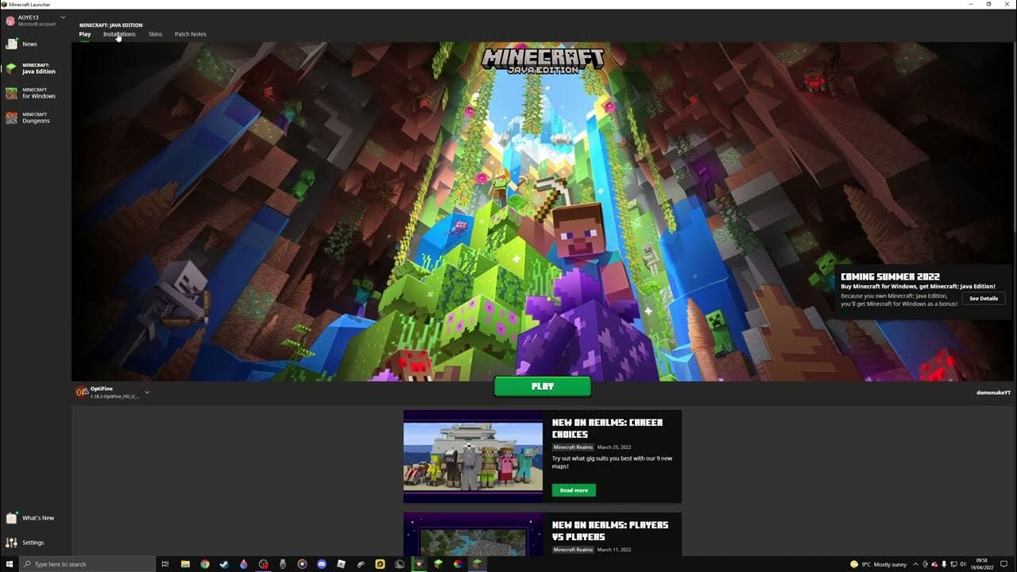
Task: Click the microphone icon in system tray
Action: click(x=944, y=564)
